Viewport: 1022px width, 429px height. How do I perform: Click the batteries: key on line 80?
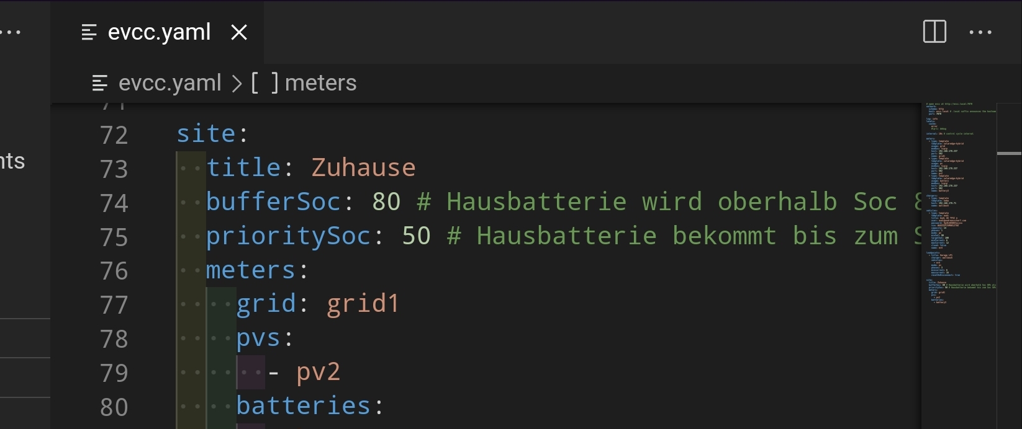308,406
